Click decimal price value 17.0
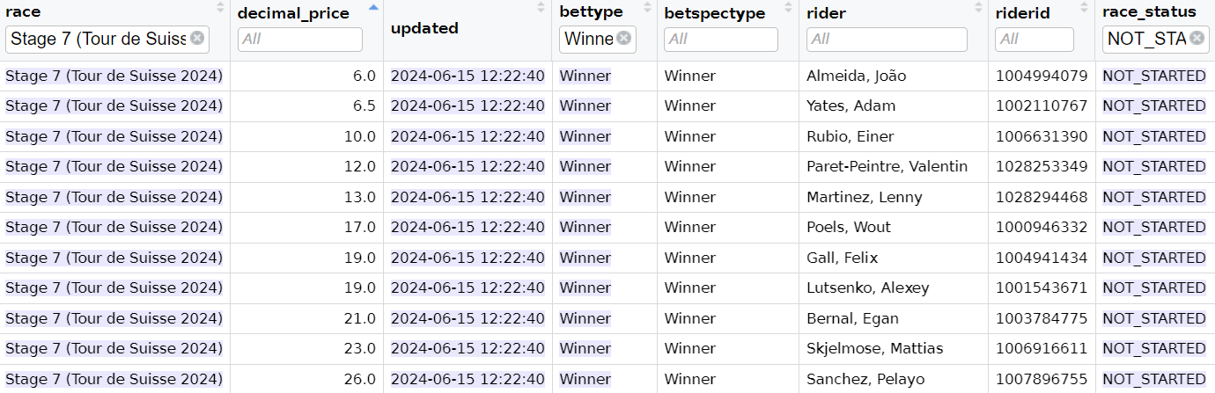Image resolution: width=1215 pixels, height=393 pixels. (x=360, y=227)
